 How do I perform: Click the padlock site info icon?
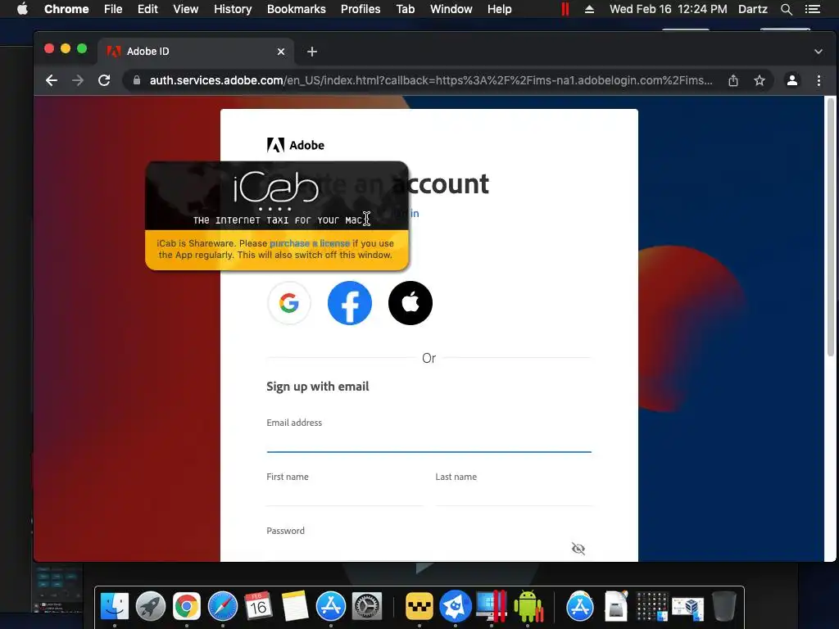(137, 80)
